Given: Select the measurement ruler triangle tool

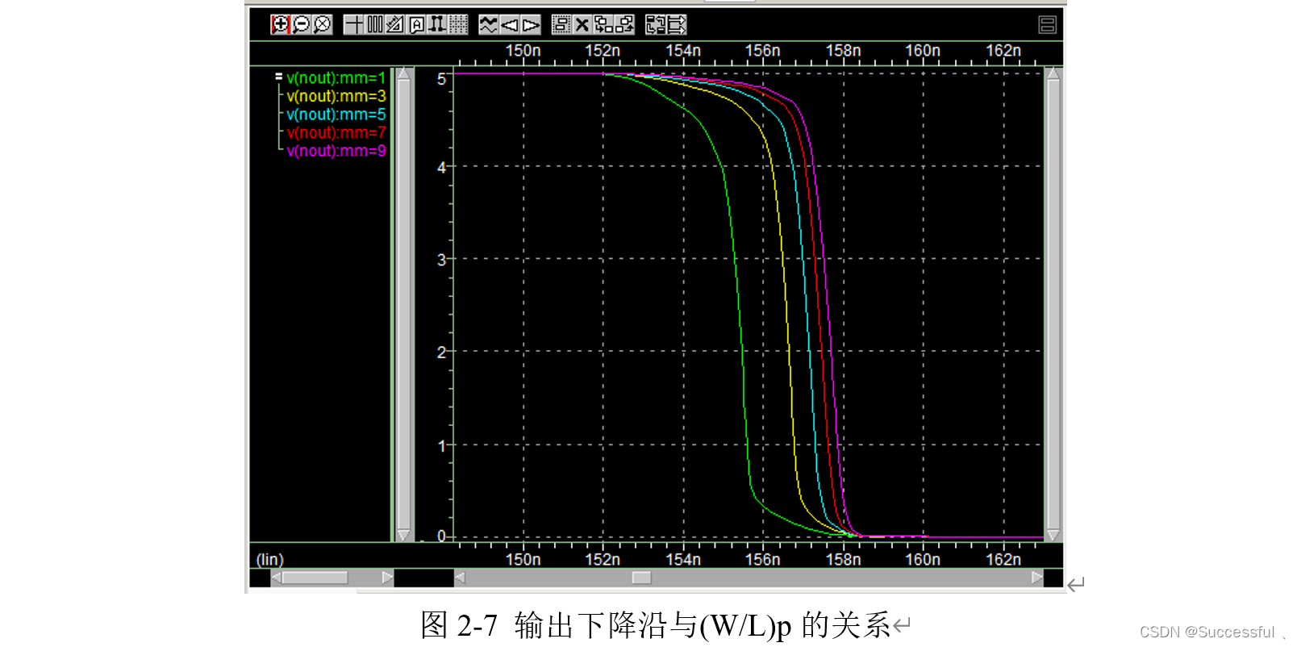Looking at the screenshot, I should click(395, 25).
